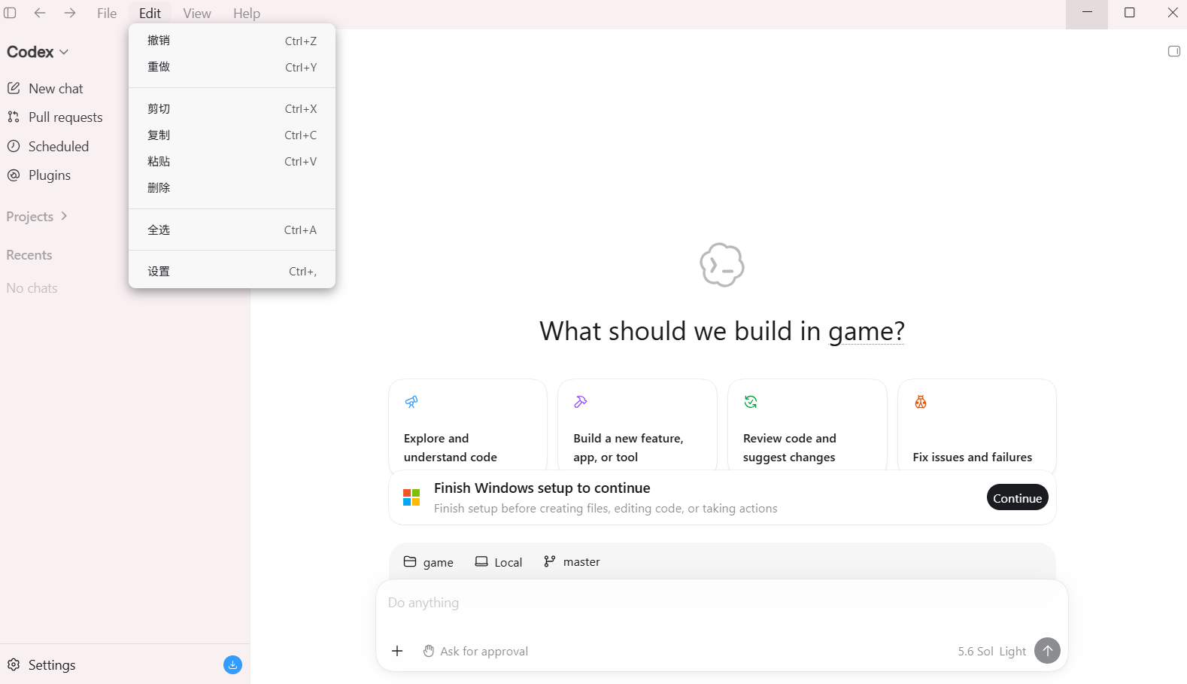Click the Recents heading
Image resolution: width=1187 pixels, height=684 pixels.
click(x=29, y=255)
